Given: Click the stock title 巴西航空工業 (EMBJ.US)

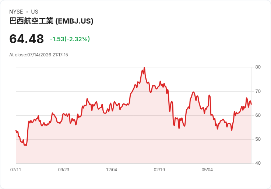Looking at the screenshot, I should [51, 21].
